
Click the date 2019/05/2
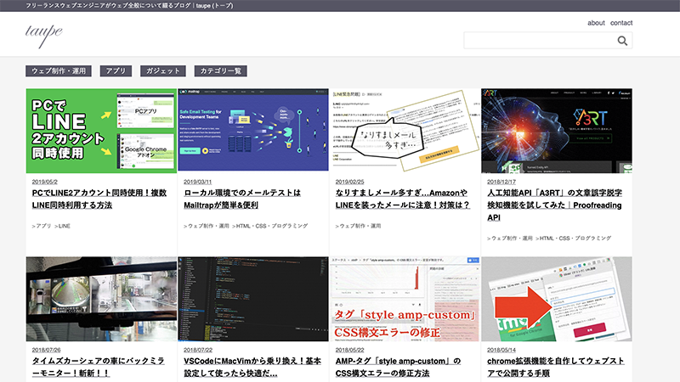45,182
